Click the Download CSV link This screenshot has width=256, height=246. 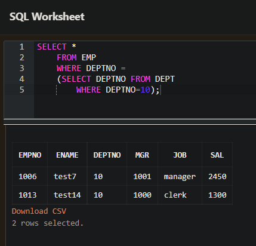tap(39, 211)
